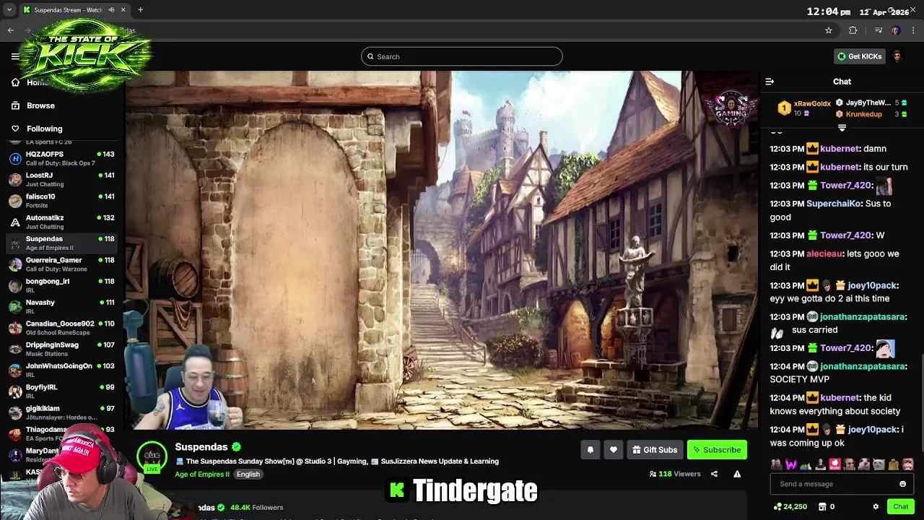Open a new browser tab
The width and height of the screenshot is (924, 520).
(140, 10)
